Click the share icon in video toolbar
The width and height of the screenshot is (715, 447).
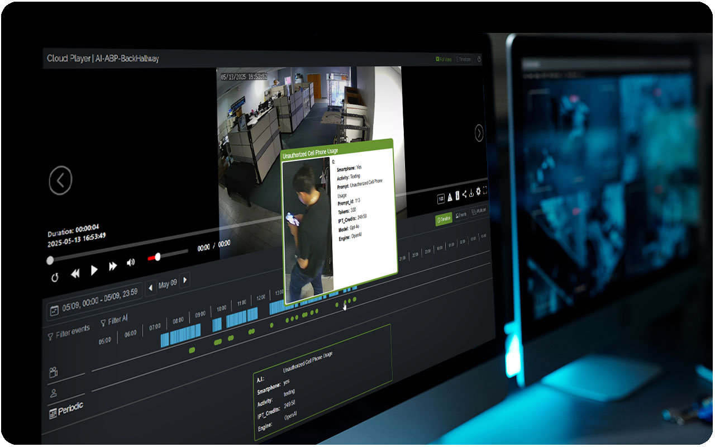464,194
